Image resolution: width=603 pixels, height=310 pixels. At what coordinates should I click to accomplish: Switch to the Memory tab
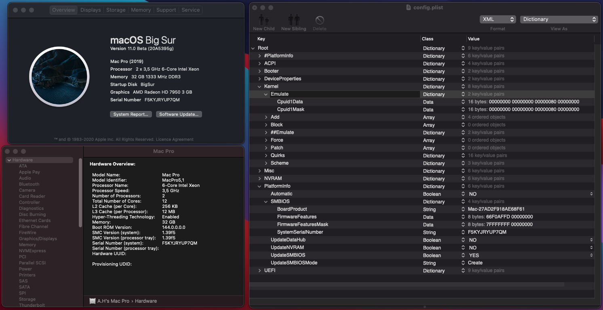click(141, 10)
